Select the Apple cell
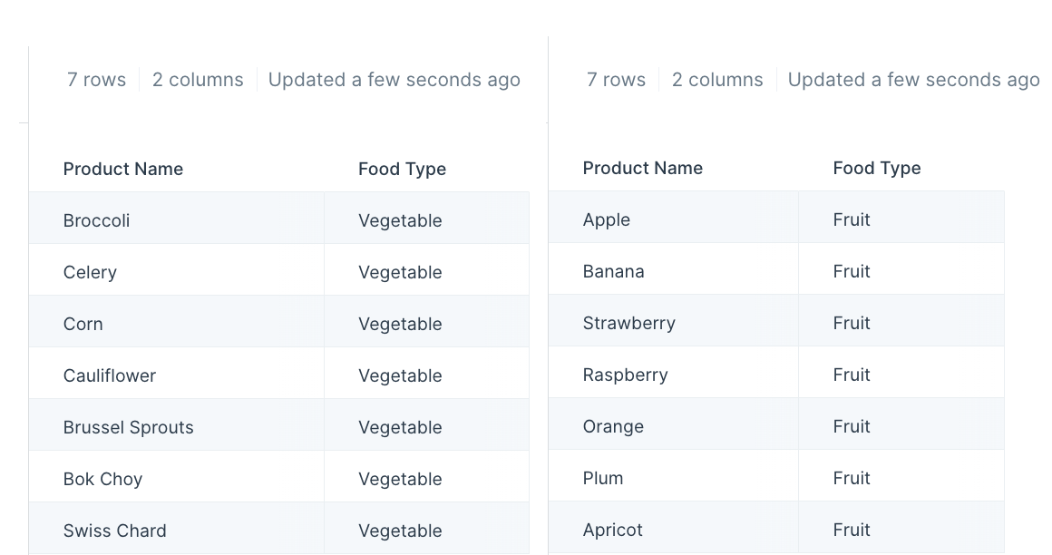 (674, 218)
